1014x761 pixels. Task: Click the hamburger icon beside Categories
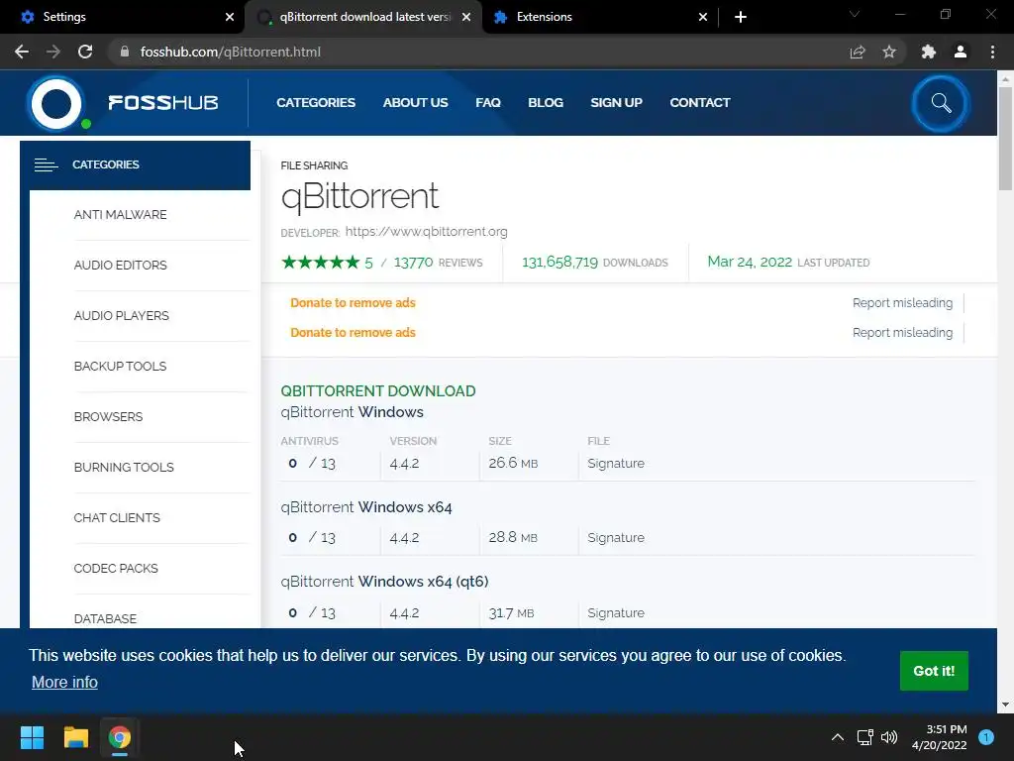point(46,165)
